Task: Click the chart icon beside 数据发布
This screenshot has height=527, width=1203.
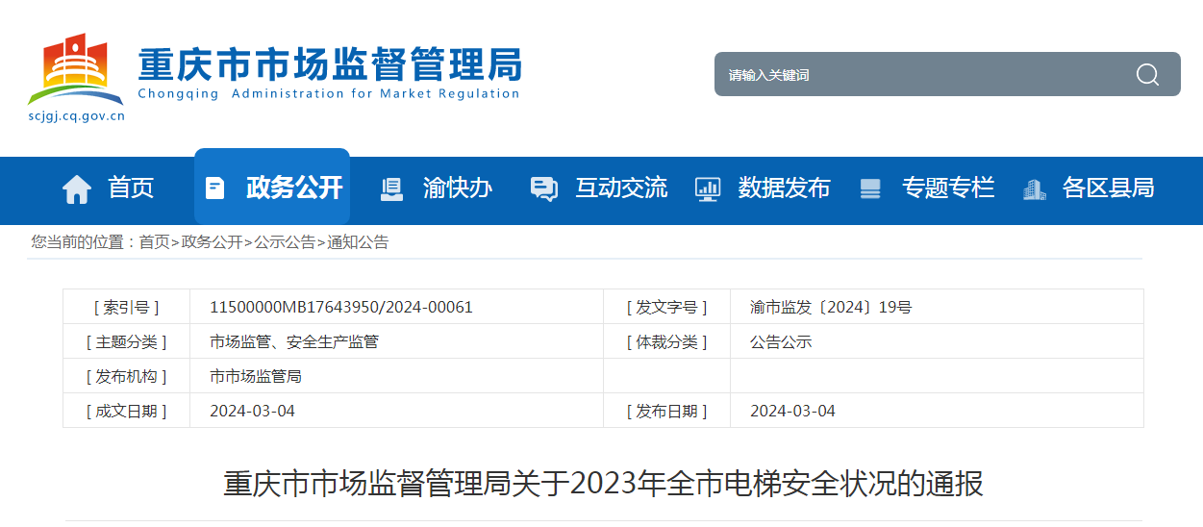Action: coord(708,188)
